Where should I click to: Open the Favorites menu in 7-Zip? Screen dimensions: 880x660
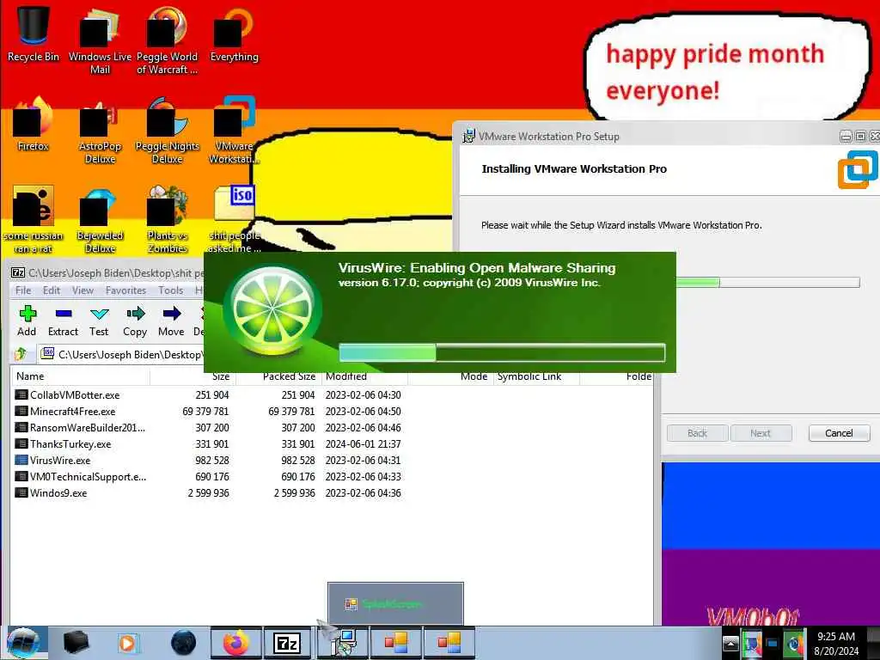click(x=125, y=290)
